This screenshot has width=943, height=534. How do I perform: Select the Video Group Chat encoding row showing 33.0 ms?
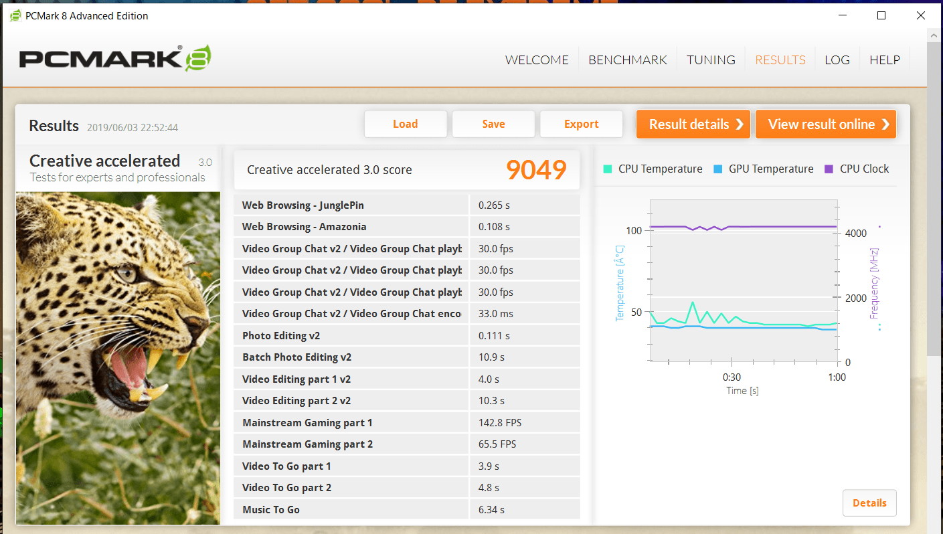click(x=406, y=314)
